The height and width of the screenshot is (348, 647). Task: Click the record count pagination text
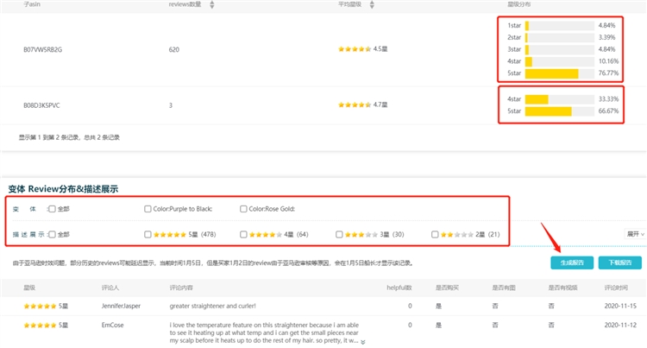tap(69, 137)
